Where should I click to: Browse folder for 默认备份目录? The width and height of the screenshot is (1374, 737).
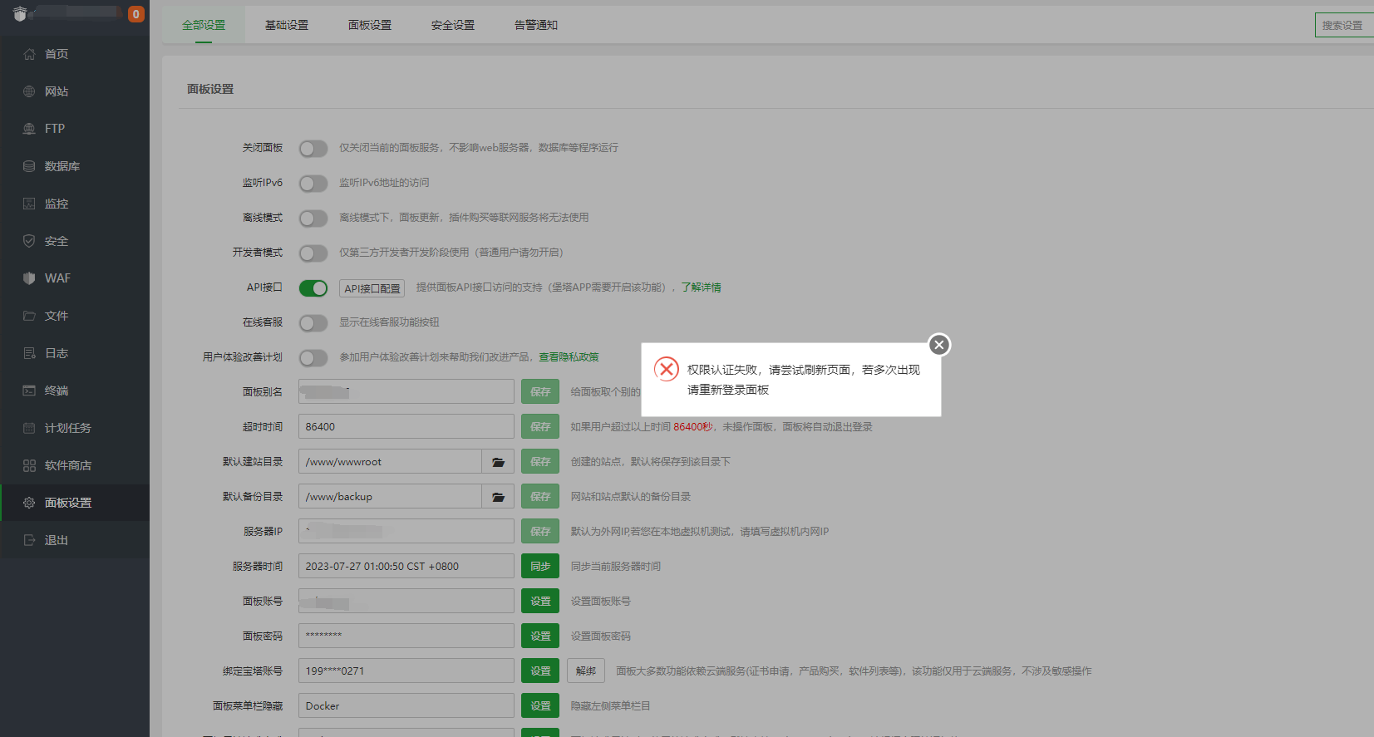pos(498,496)
